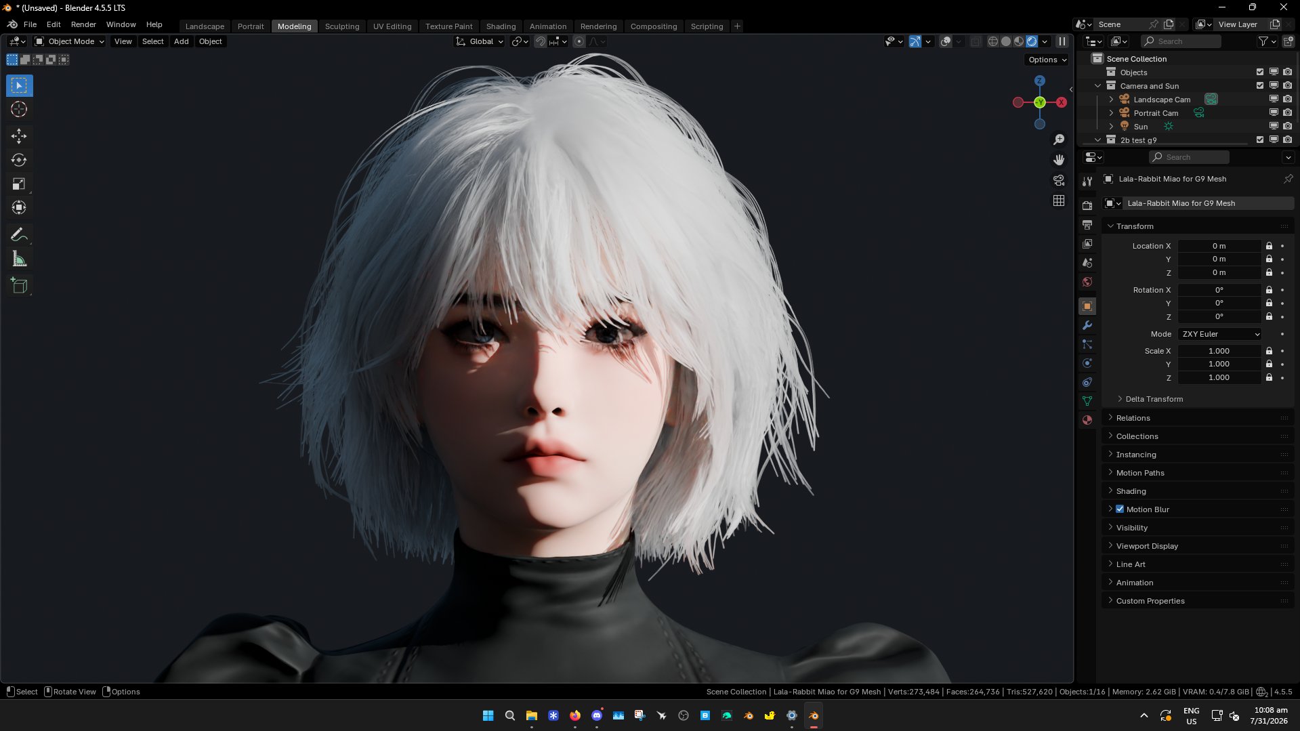Viewport: 1300px width, 731px height.
Task: Toggle pin icon for Lala-Rabbit Miao context
Action: click(1288, 179)
